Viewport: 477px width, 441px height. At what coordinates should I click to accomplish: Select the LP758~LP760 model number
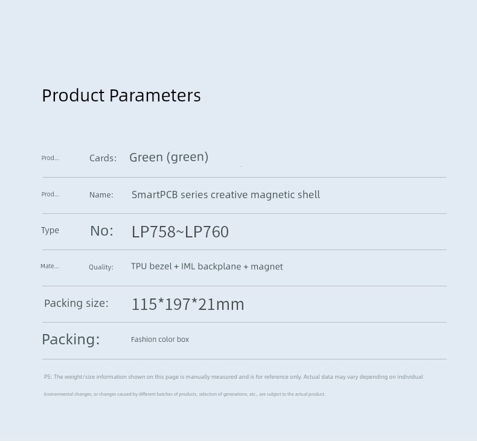pyautogui.click(x=180, y=232)
